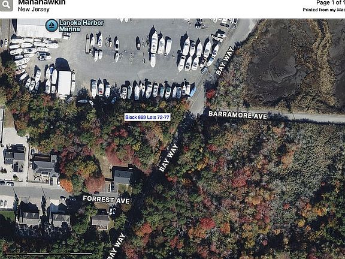Click the Manahawkin location title

pyautogui.click(x=41, y=2)
